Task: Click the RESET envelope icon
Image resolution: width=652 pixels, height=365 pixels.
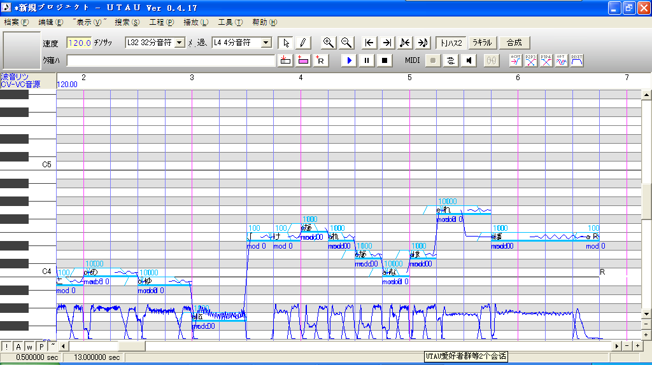Action: pyautogui.click(x=577, y=60)
